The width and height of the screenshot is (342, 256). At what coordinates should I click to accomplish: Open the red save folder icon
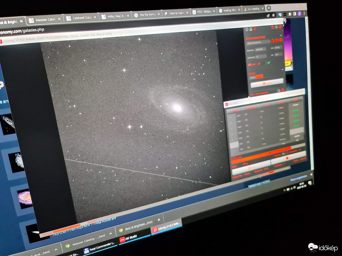tap(283, 90)
